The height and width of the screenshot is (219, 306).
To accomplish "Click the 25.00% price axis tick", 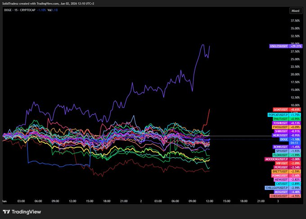I will (x=295, y=59).
